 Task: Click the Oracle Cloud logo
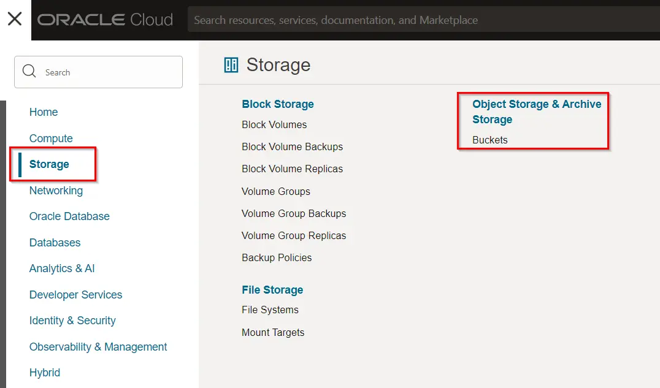click(105, 20)
